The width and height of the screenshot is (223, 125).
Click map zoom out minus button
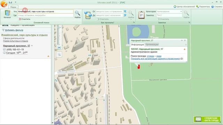[x=59, y=48]
